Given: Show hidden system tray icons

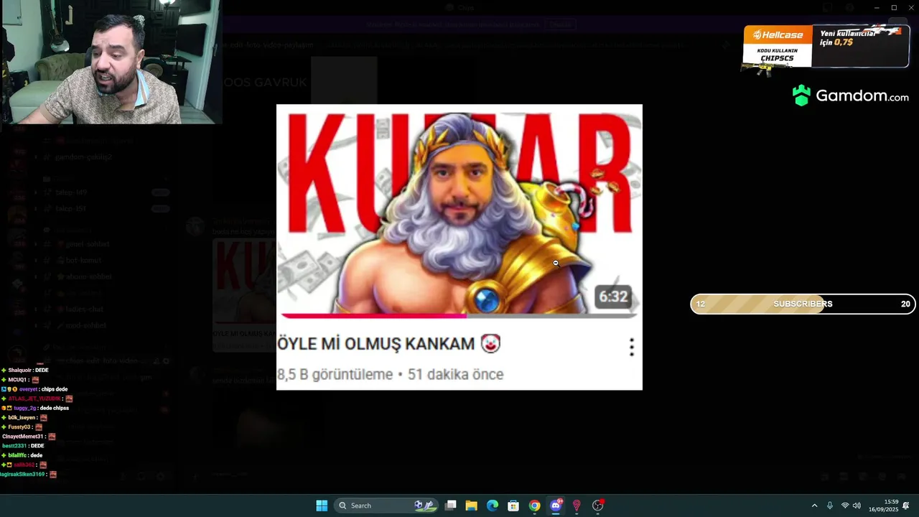Looking at the screenshot, I should tap(814, 506).
